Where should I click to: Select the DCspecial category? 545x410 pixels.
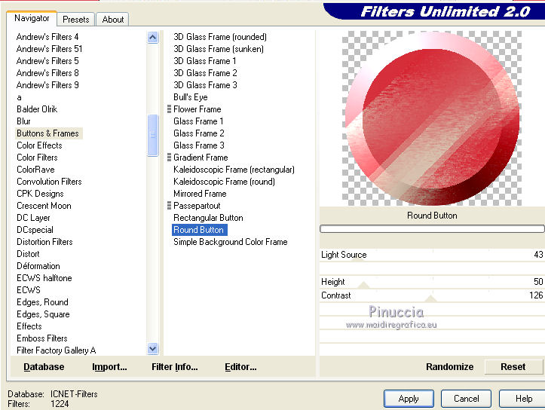35,230
